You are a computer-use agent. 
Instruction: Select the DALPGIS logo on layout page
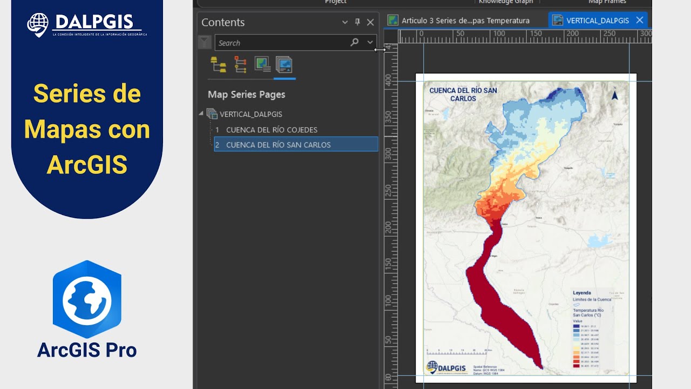pyautogui.click(x=446, y=367)
